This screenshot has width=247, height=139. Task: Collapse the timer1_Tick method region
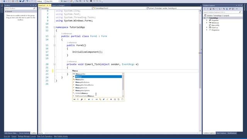tap(54, 64)
